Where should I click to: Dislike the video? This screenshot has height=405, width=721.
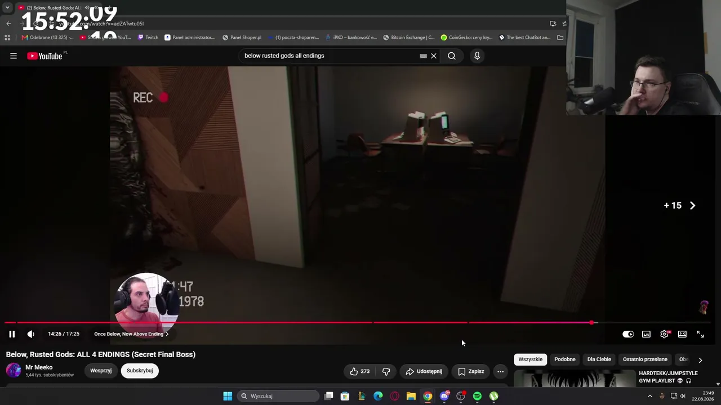[x=386, y=371]
